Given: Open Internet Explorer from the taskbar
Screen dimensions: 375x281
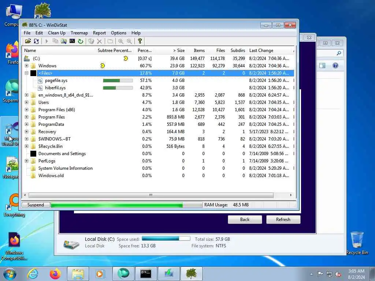Looking at the screenshot, I should (33, 274).
